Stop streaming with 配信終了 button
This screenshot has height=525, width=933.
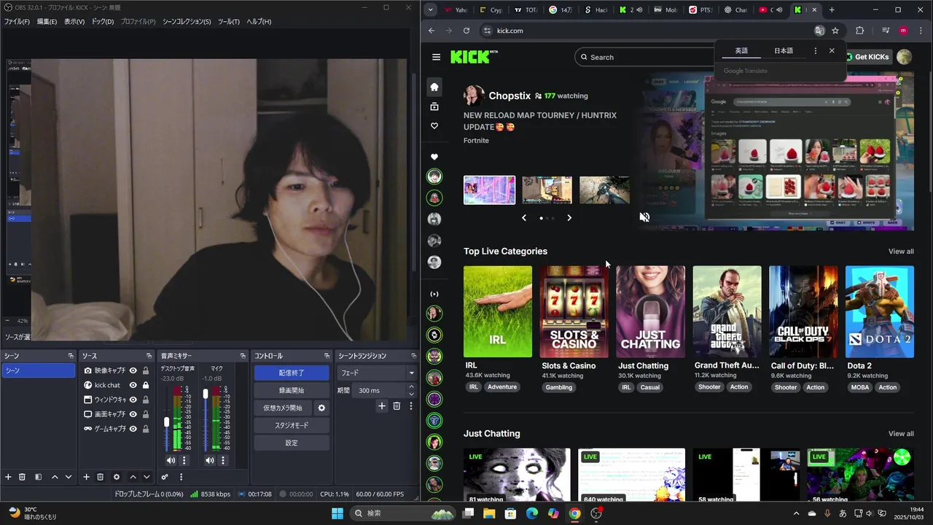click(x=292, y=373)
